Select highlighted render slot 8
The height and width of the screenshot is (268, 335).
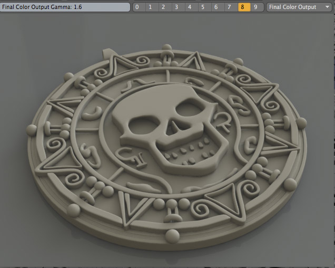point(244,7)
